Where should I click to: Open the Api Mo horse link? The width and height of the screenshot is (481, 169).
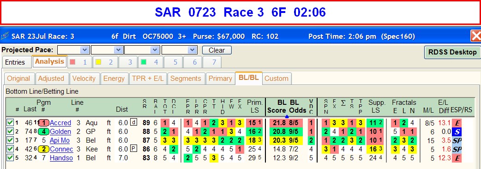[x=60, y=140]
